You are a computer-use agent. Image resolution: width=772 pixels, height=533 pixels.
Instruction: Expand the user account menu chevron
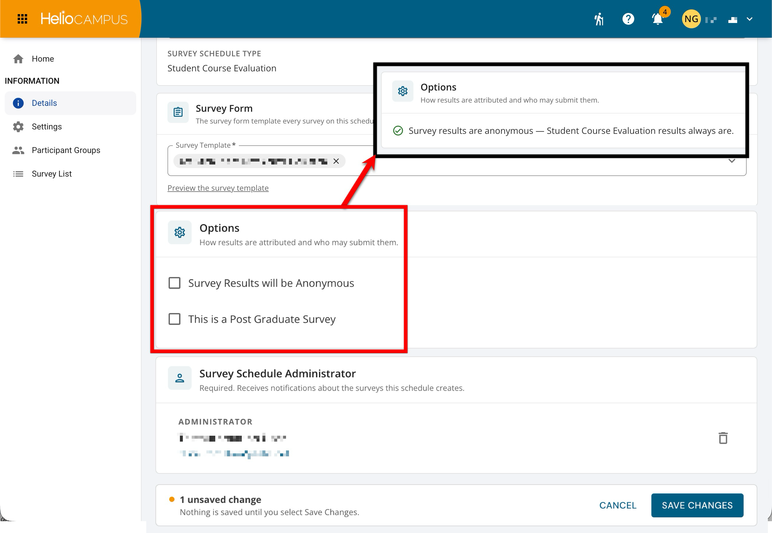point(749,19)
